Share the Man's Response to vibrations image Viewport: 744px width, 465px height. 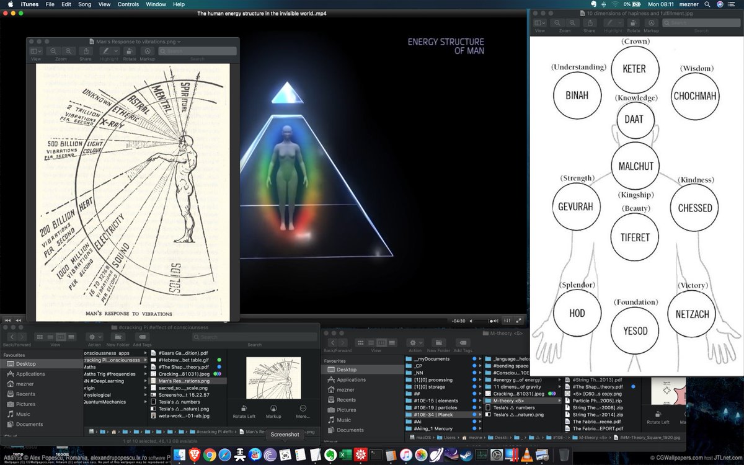[x=86, y=51]
